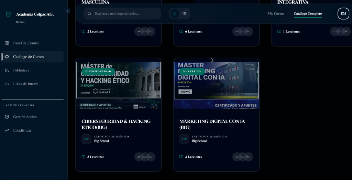This screenshot has height=180, width=352.
Task: Click the CIBERSEGURIDAD category badge
Action: tap(98, 71)
